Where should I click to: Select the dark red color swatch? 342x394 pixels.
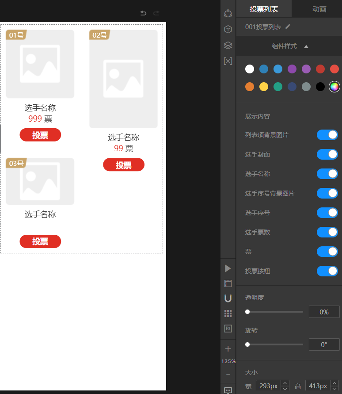[320, 69]
